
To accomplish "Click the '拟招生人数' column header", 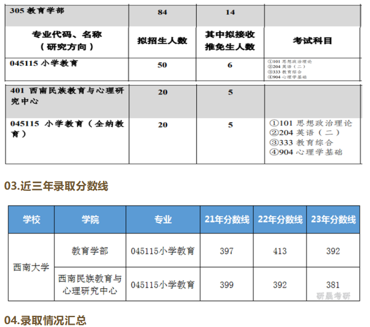I will [162, 41].
